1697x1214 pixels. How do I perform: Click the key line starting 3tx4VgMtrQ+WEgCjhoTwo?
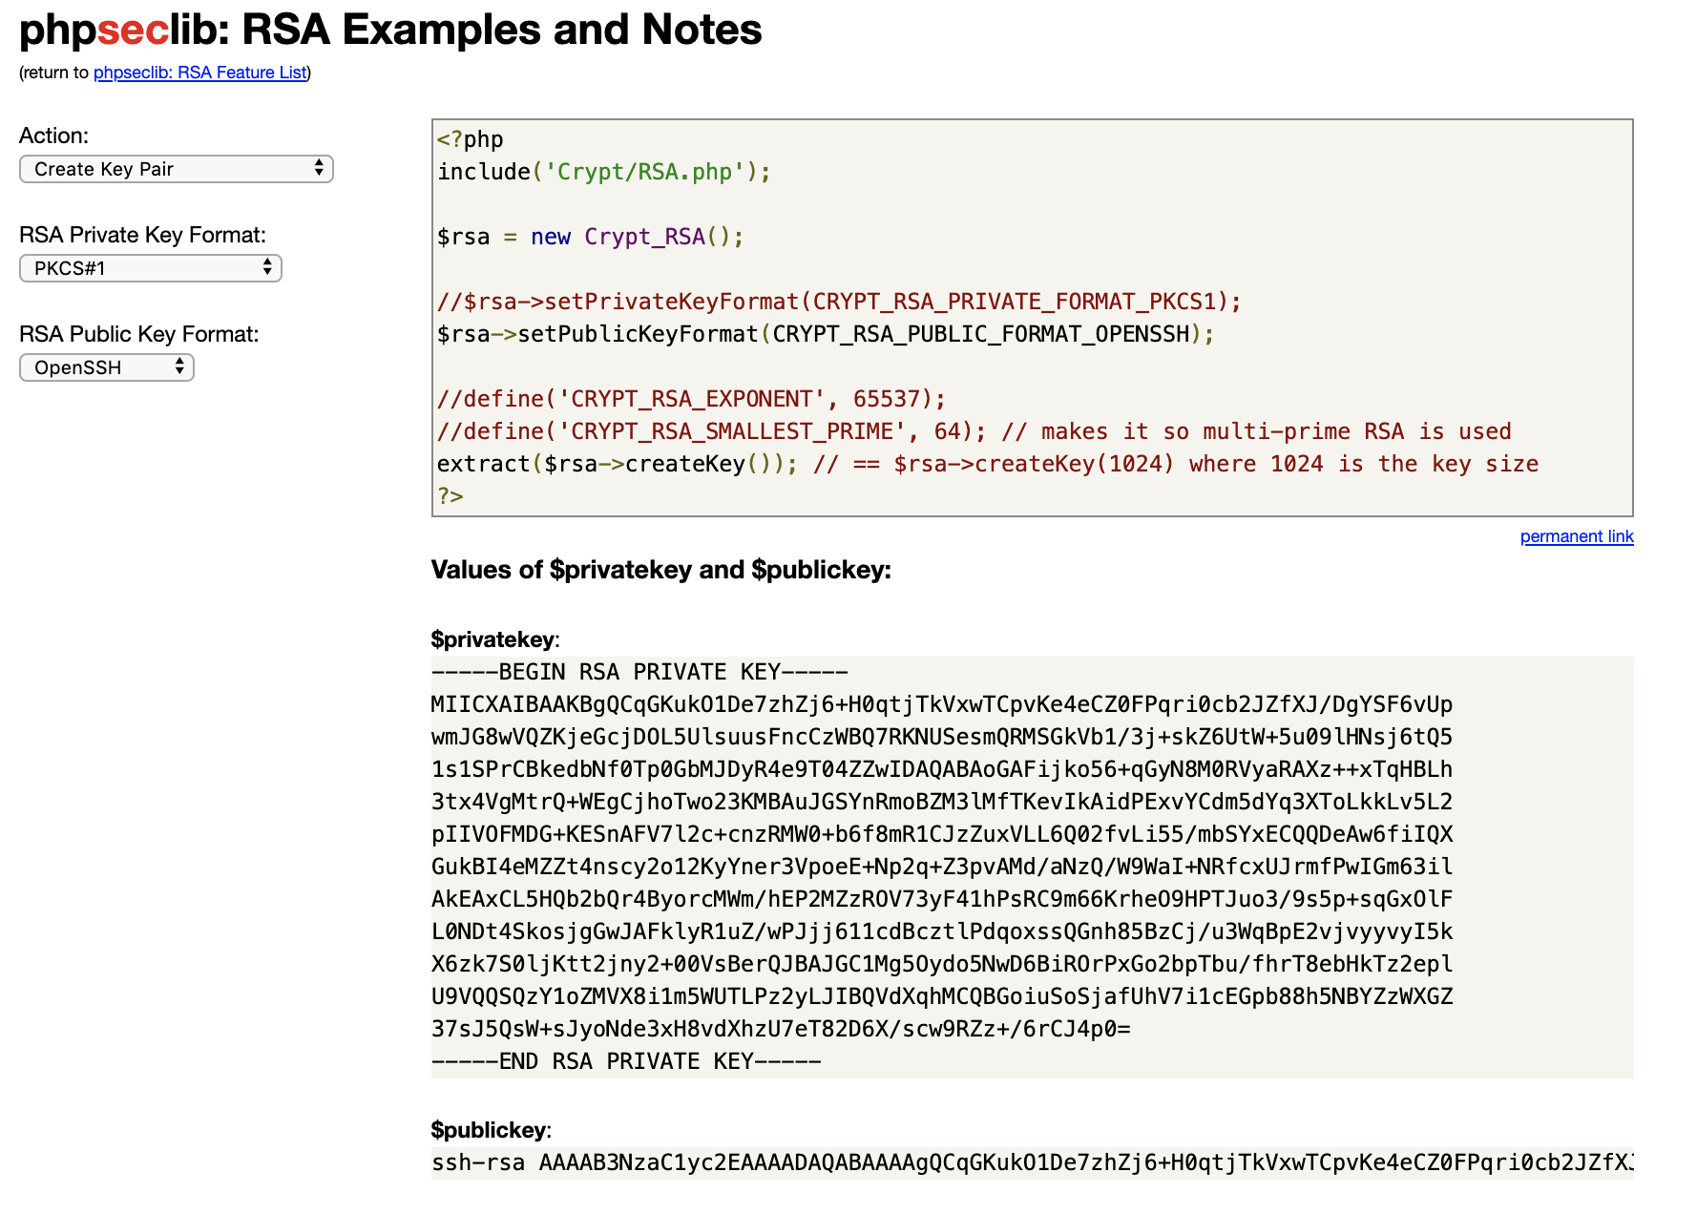[x=942, y=802]
